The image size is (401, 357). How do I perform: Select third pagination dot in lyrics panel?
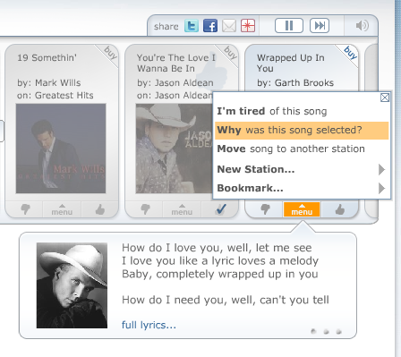point(338,331)
